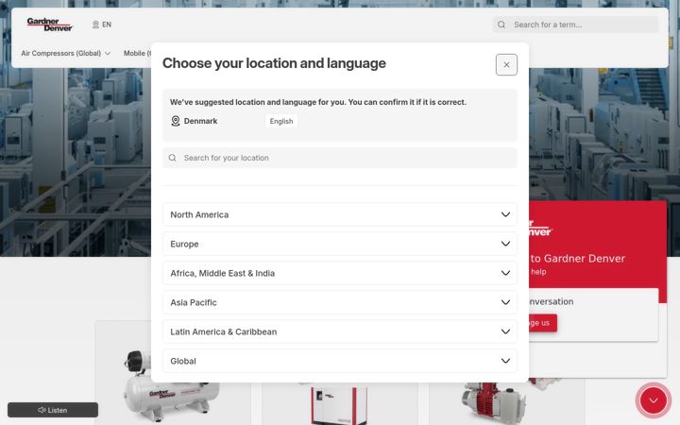Expand Africa, Middle East & India region
The width and height of the screenshot is (680, 425).
[x=340, y=273]
